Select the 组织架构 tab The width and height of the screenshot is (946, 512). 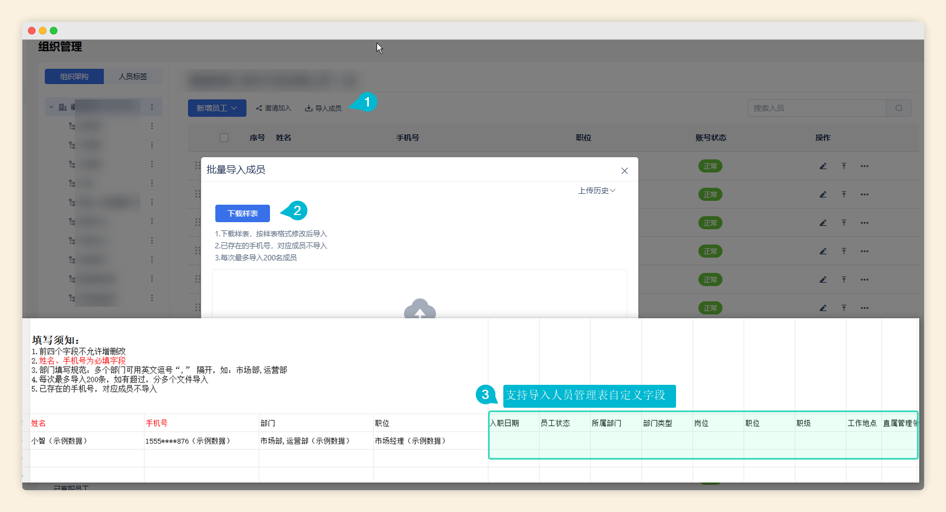(74, 76)
